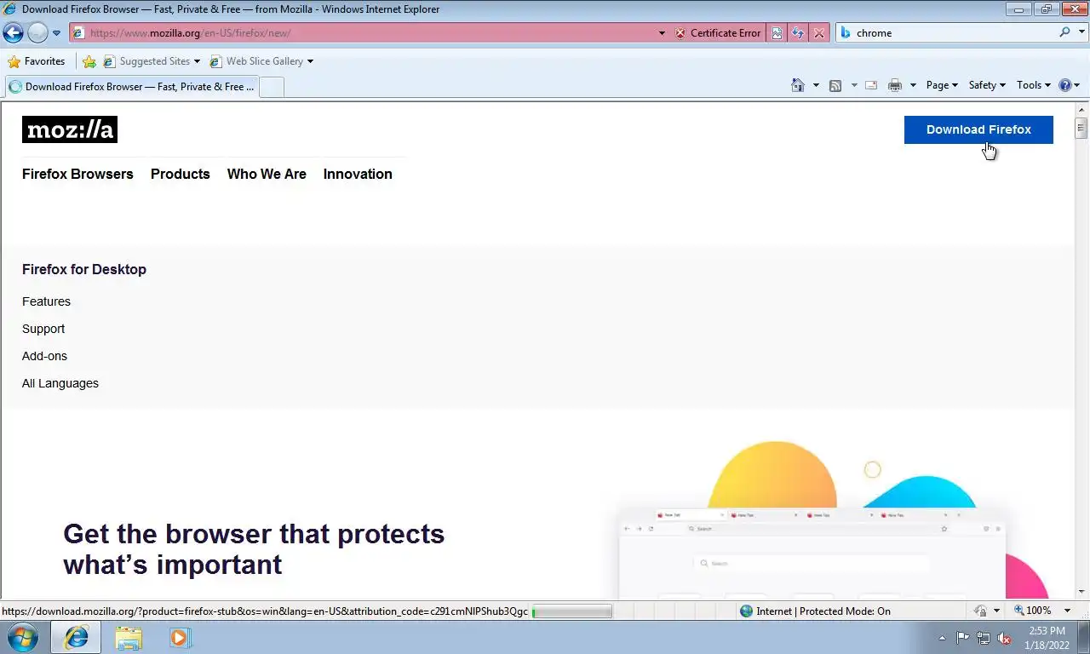Click the Firefox for Desktop heading link
Viewport: 1090px width, 654px height.
pos(84,269)
